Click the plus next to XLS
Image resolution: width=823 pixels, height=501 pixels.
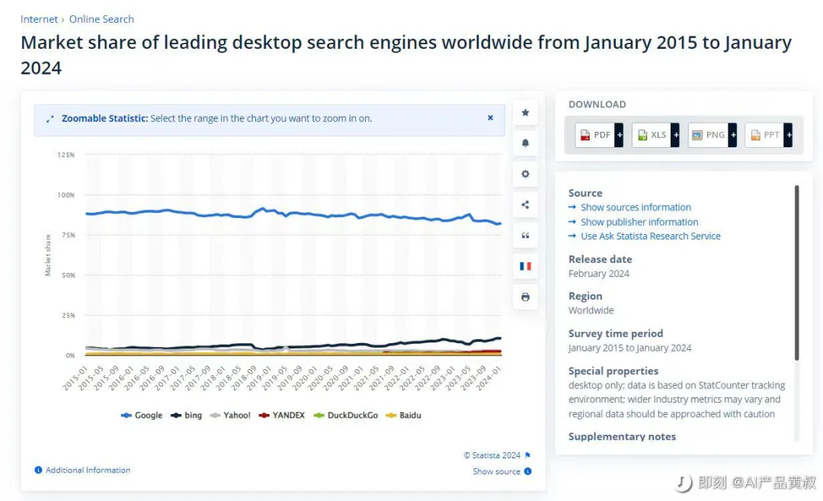pos(675,135)
